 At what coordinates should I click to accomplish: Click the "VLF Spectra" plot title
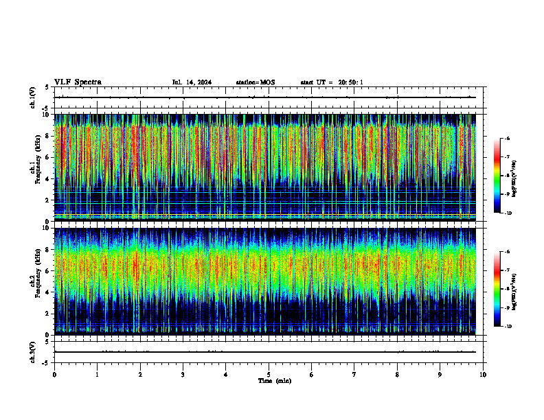[x=78, y=82]
